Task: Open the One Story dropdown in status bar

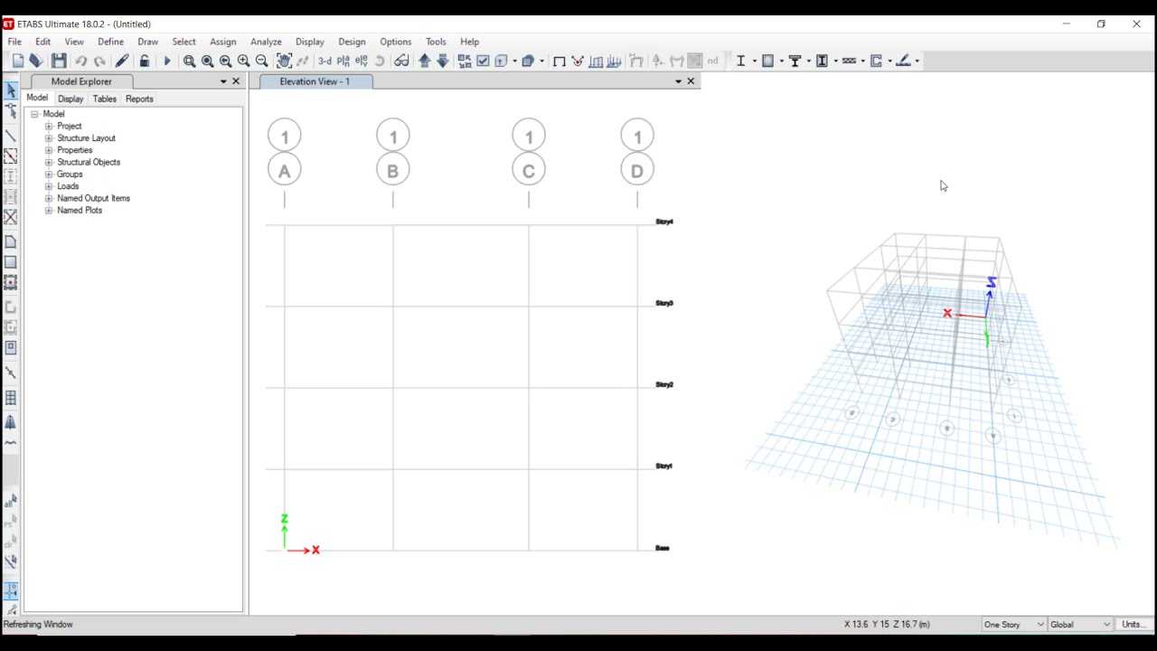Action: (1013, 624)
